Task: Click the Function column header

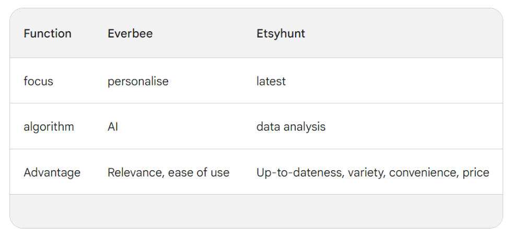Action: 48,34
